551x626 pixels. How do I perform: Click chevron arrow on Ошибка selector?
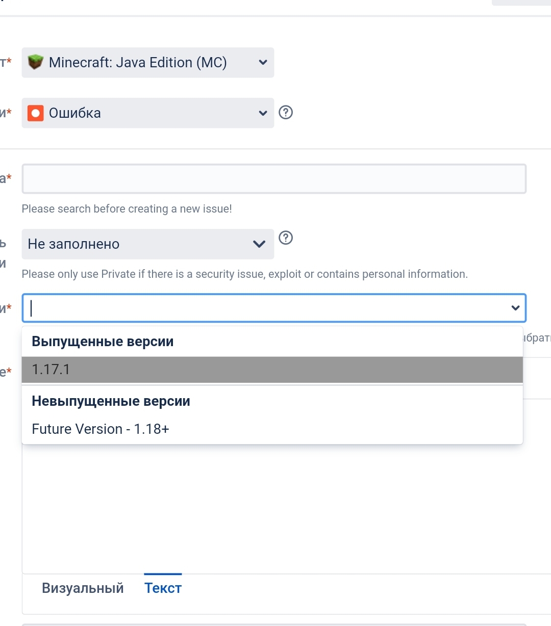[263, 113]
